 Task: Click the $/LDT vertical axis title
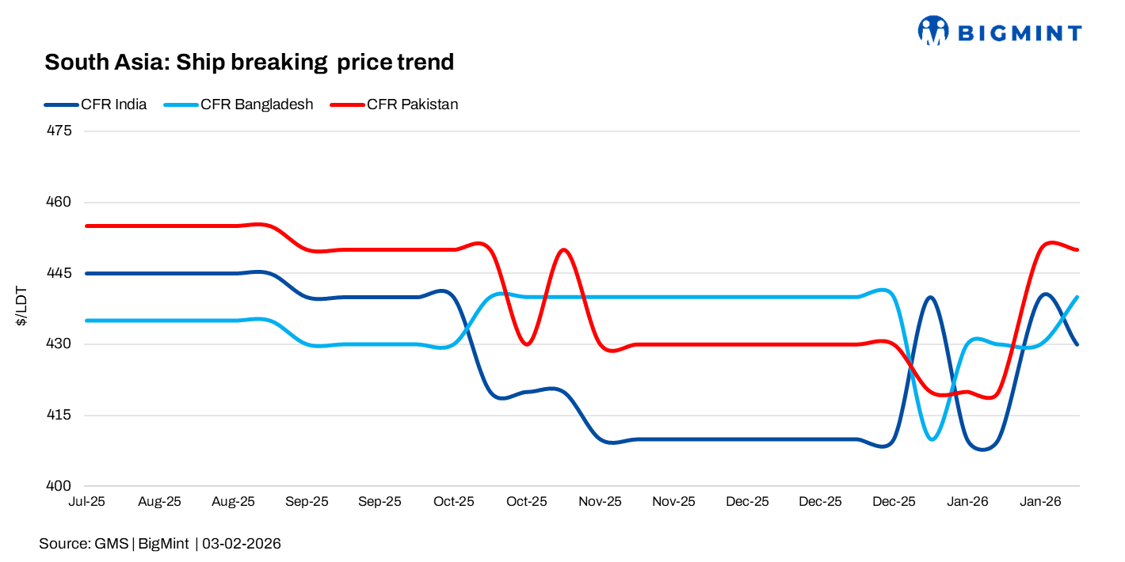[x=21, y=308]
